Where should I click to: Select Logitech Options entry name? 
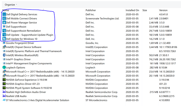pos(16,68)
